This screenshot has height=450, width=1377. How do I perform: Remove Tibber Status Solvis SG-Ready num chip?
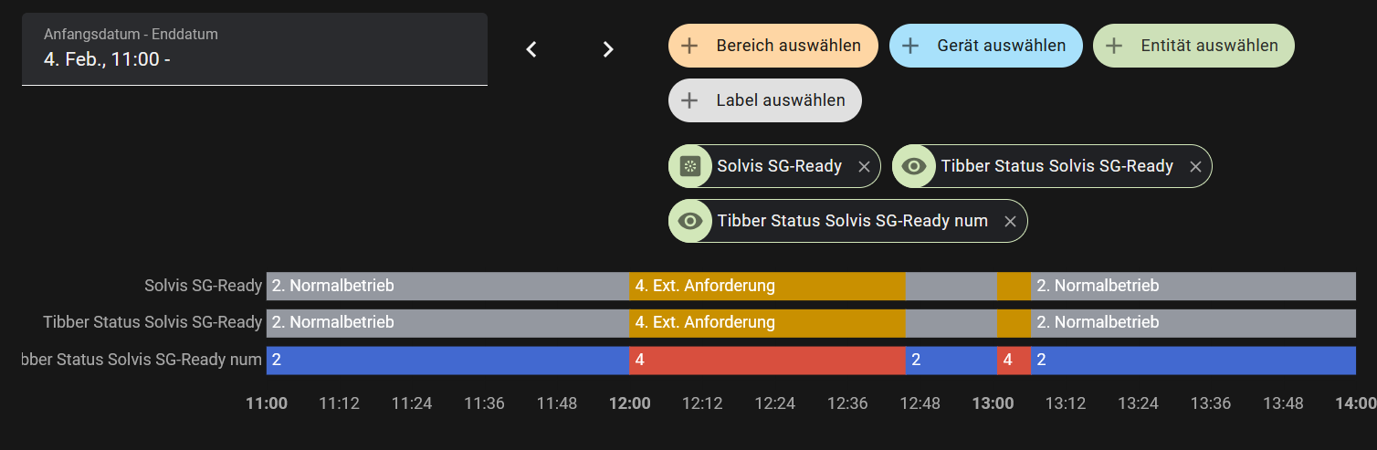click(1010, 221)
